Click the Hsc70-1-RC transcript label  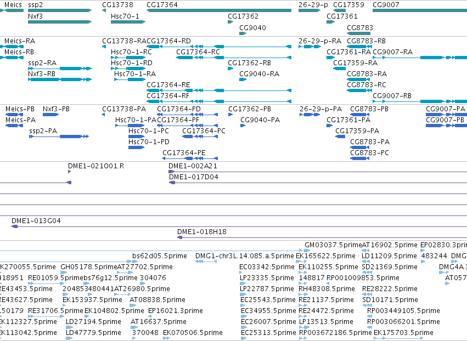pos(131,52)
